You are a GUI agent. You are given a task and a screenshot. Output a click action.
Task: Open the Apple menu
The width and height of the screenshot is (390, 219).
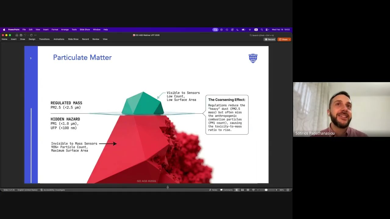click(4, 30)
